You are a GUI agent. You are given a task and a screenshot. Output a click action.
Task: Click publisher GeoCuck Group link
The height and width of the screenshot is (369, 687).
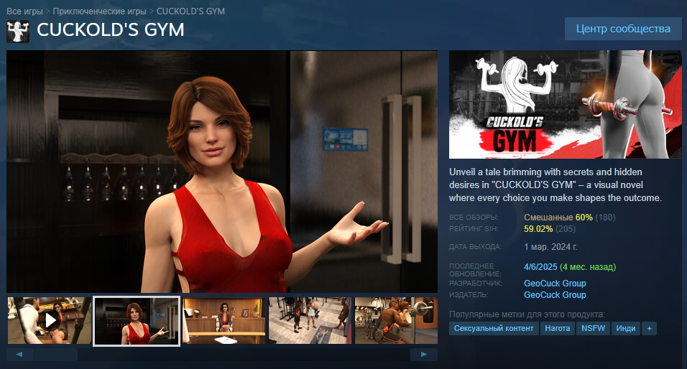pos(555,295)
